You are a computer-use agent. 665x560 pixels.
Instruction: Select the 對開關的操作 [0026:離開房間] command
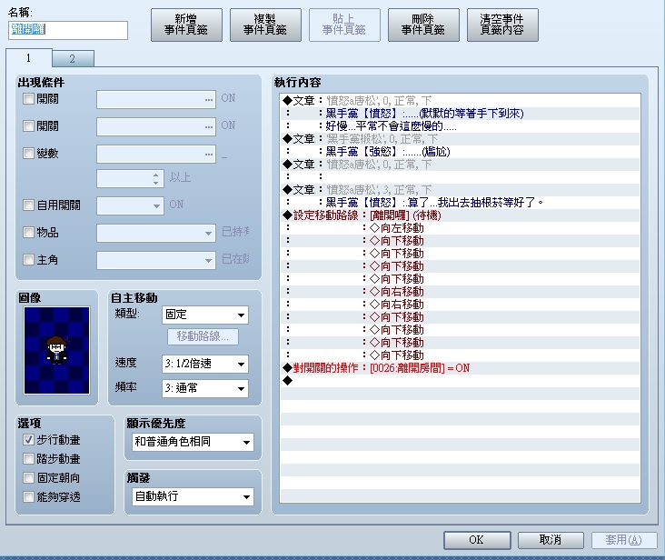(x=460, y=368)
